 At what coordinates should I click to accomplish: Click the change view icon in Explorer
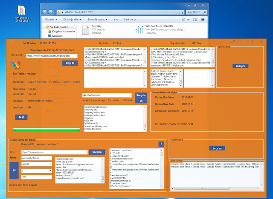point(183,19)
